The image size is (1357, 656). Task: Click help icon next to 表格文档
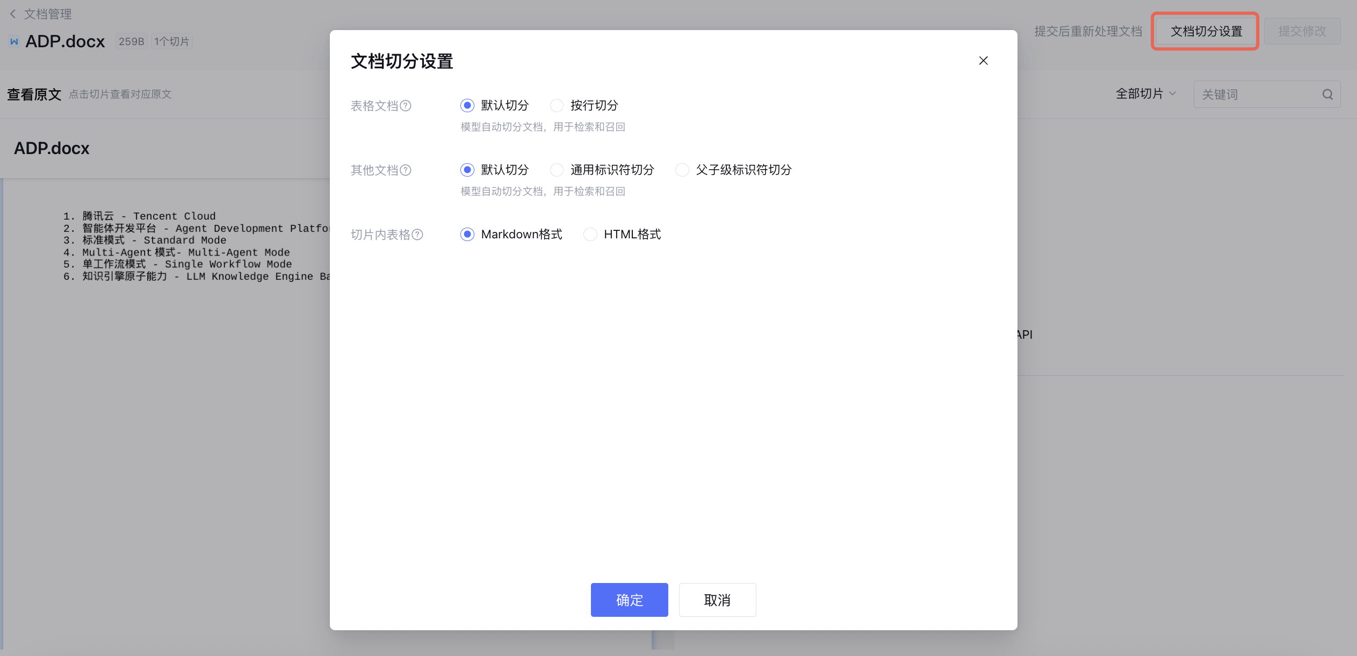(406, 106)
